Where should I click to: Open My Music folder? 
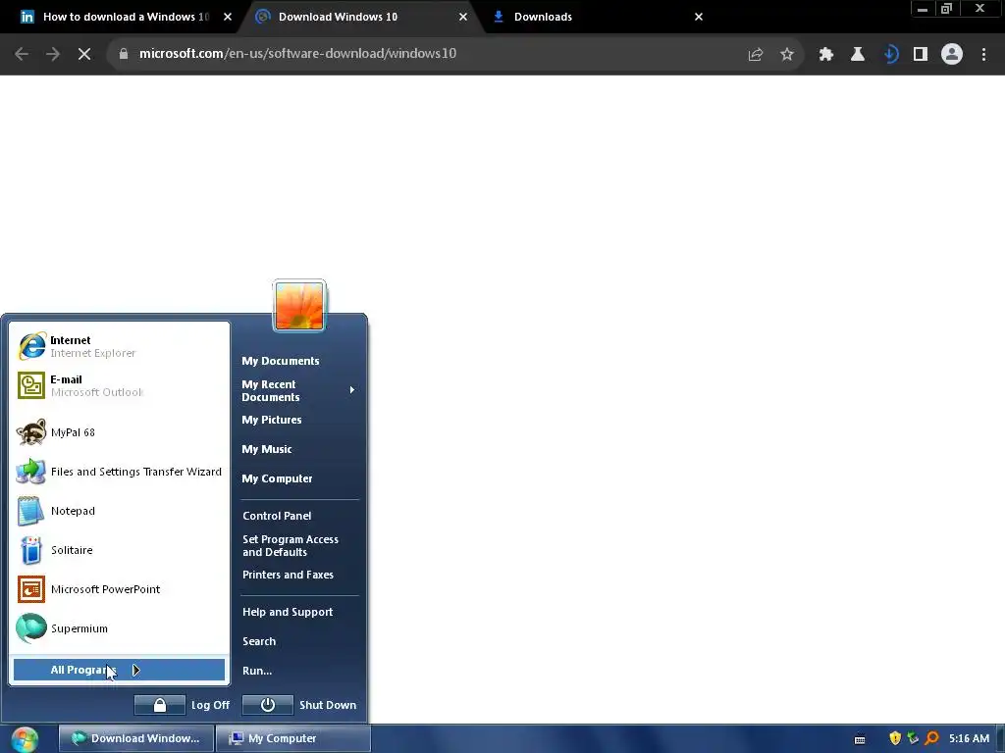(267, 449)
